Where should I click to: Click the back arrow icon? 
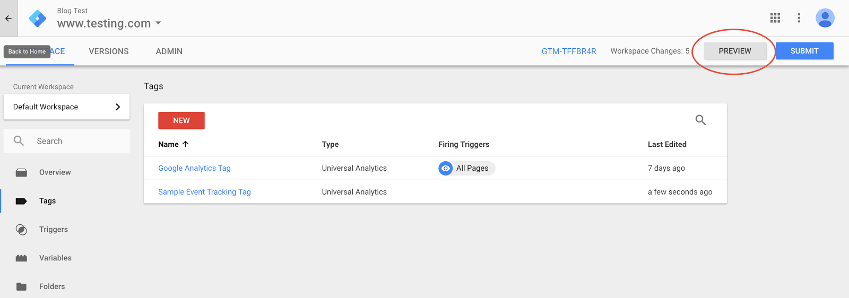(8, 18)
